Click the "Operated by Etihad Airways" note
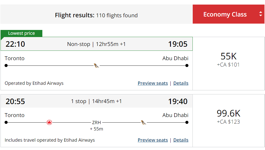The height and width of the screenshot is (150, 265). (x=34, y=83)
